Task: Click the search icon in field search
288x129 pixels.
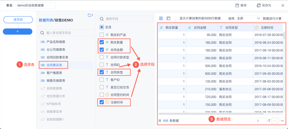Action: tap(102, 19)
